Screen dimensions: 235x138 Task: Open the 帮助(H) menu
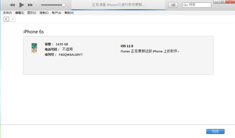[x=69, y=13]
